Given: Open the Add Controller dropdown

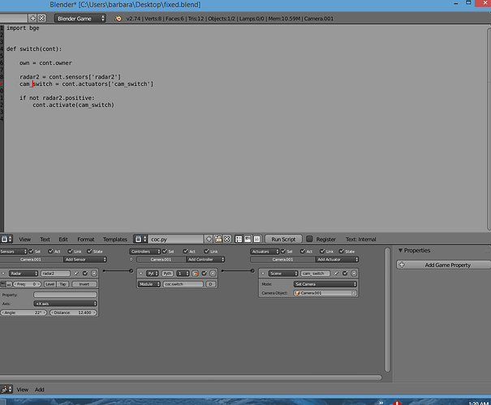Looking at the screenshot, I should [x=205, y=260].
